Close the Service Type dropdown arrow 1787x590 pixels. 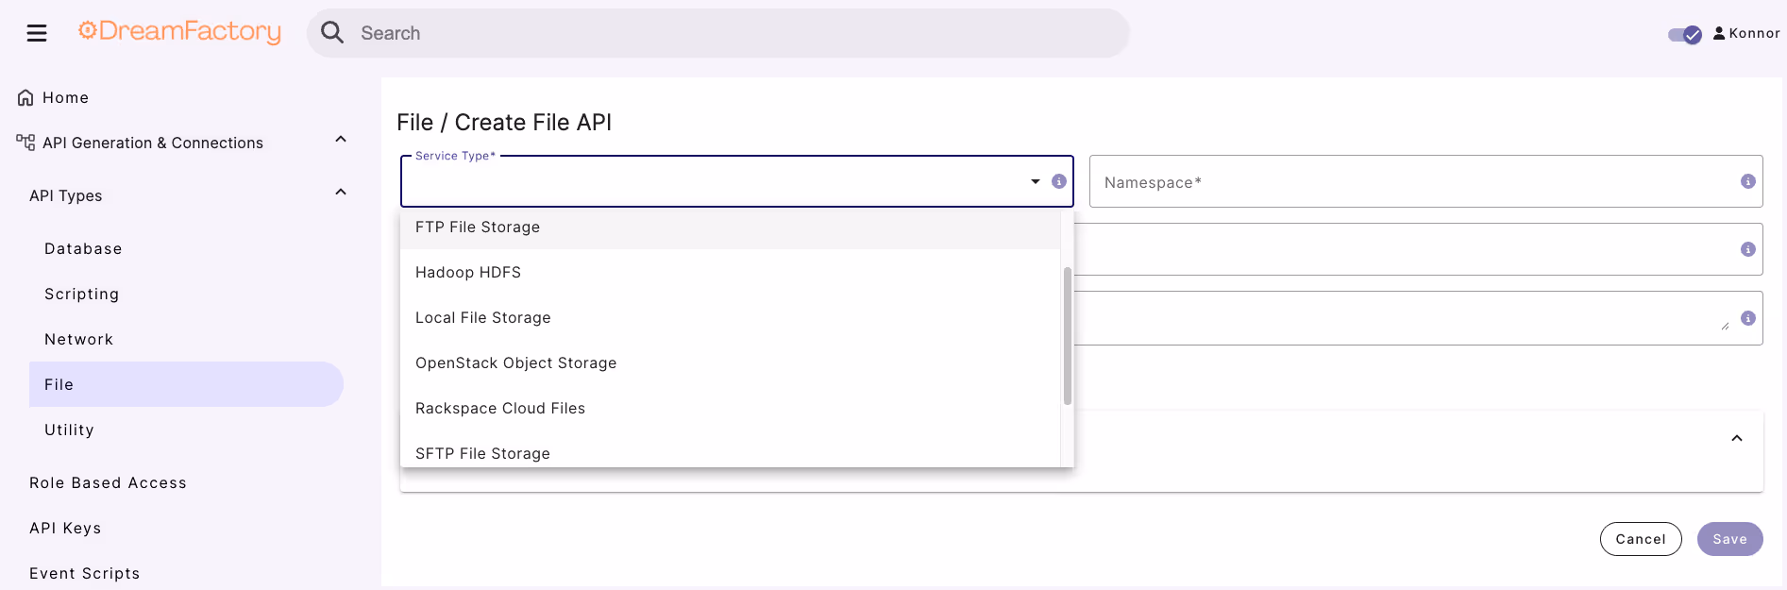[x=1036, y=181]
